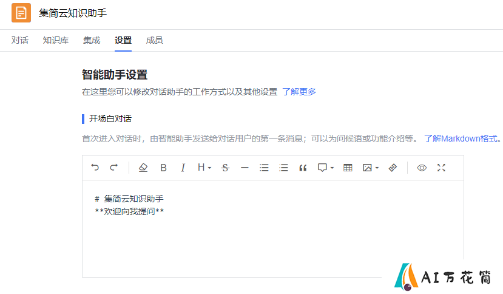Click the orange document app logo
Image resolution: width=503 pixels, height=294 pixels.
click(21, 13)
